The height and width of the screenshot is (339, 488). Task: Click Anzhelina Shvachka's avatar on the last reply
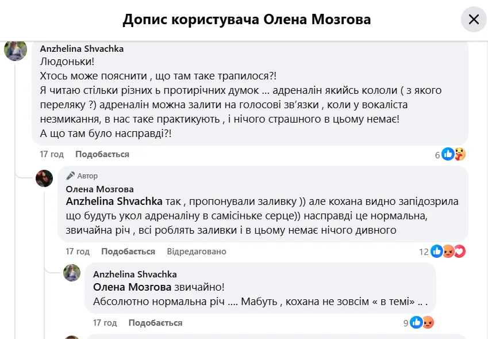(x=72, y=273)
